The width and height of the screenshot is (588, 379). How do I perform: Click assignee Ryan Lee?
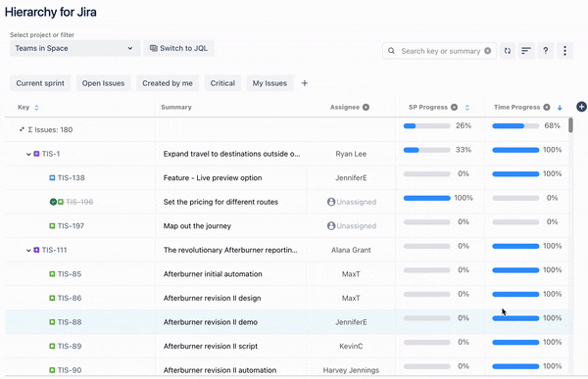pyautogui.click(x=351, y=154)
